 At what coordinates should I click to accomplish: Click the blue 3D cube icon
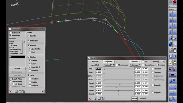click(x=171, y=44)
